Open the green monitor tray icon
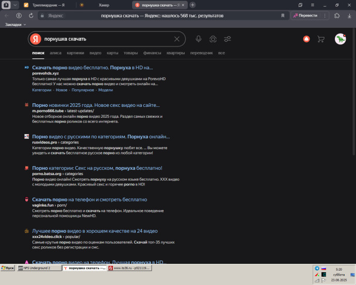 click(324, 275)
